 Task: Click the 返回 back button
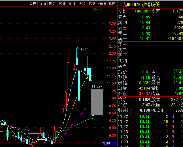[x=112, y=4]
